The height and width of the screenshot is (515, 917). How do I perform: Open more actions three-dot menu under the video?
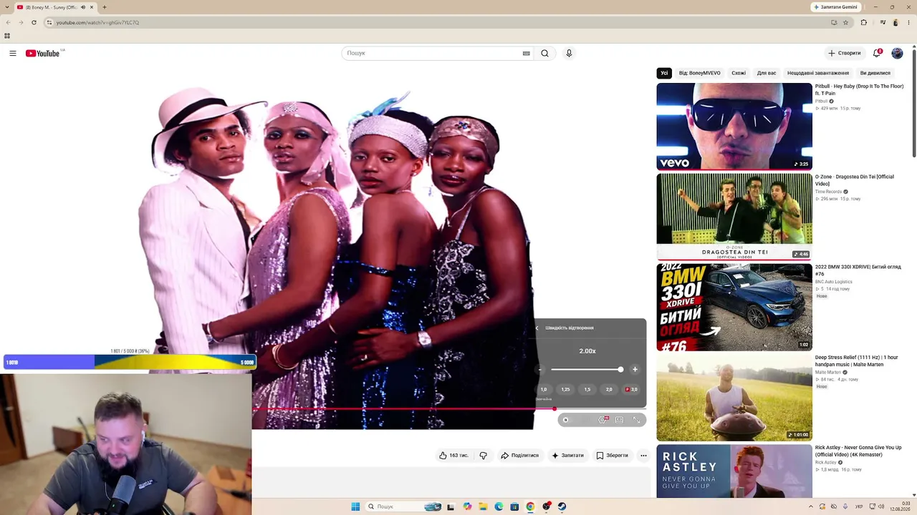[643, 455]
